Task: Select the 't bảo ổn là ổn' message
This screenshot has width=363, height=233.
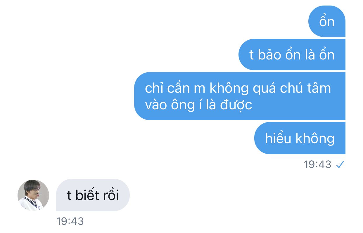Action: pos(292,55)
